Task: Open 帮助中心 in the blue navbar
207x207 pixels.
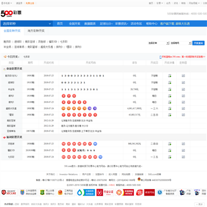Action: [152, 24]
